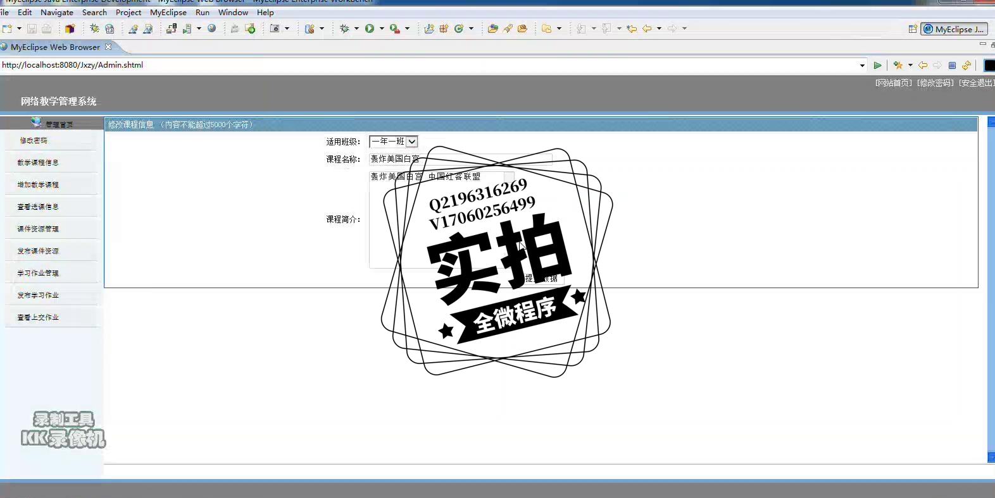Open 学习作业管理 in sidebar
The image size is (995, 498).
[38, 273]
